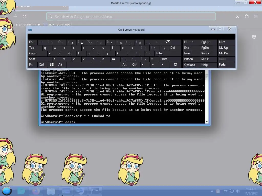Click the Nav key on On-Screen Keyboard
Viewport: 262px width, 196px height.
(x=226, y=42)
